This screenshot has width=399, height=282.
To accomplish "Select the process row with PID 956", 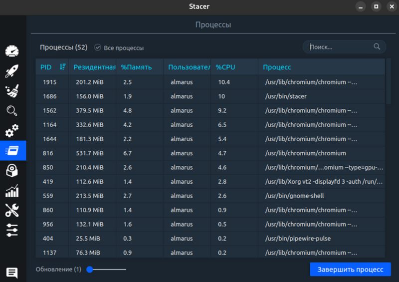I will click(x=210, y=225).
